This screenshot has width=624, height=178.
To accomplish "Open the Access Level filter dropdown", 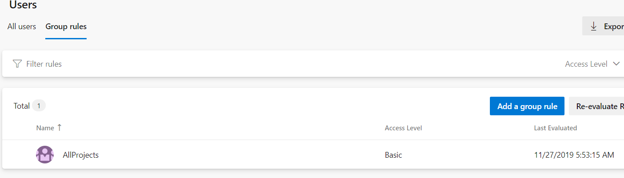I will click(x=592, y=64).
